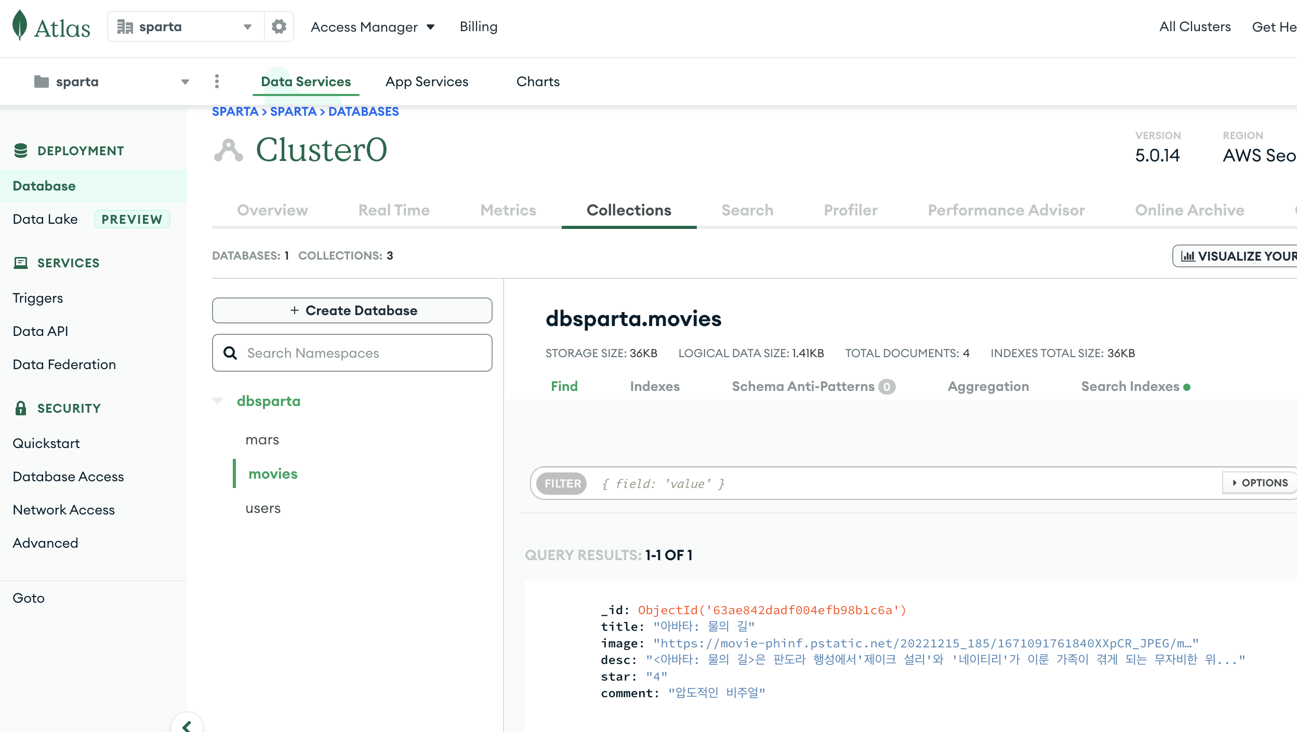The height and width of the screenshot is (732, 1297).
Task: Click the Deployment database stack icon
Action: [x=21, y=151]
